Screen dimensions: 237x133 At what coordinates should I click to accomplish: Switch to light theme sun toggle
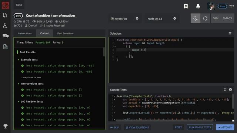pos(205,18)
